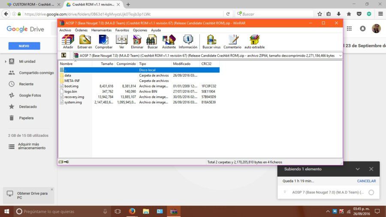Screen dimensions: 386x217
Task: Go to Firefox home page icon
Action: tap(349, 14)
